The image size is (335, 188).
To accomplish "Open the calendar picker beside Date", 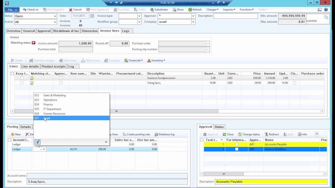I will [92, 16].
